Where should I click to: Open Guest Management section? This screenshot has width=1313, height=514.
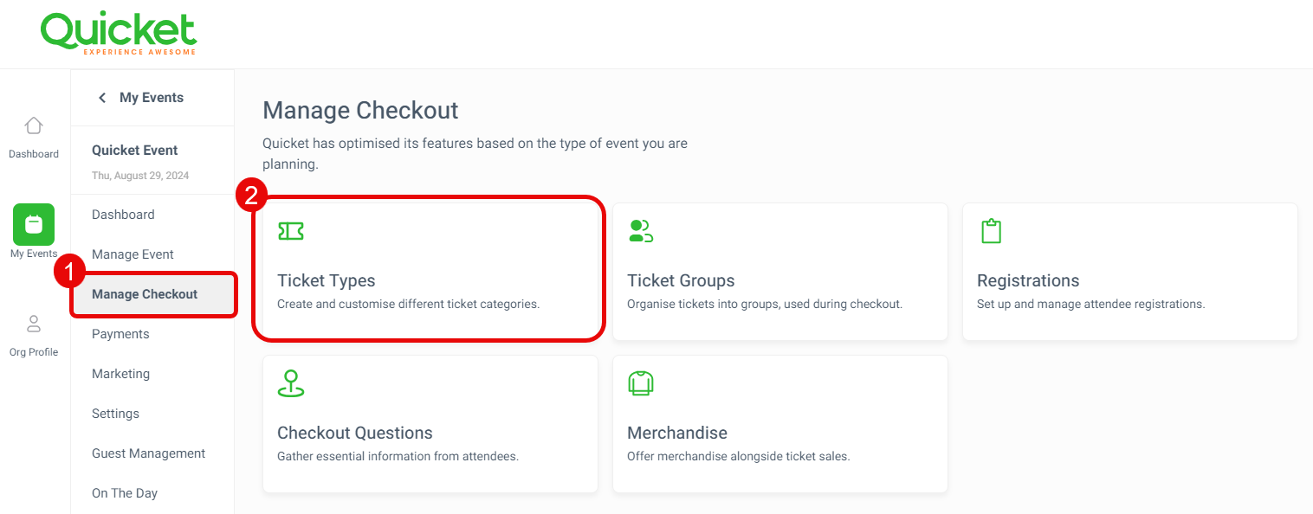(x=148, y=453)
